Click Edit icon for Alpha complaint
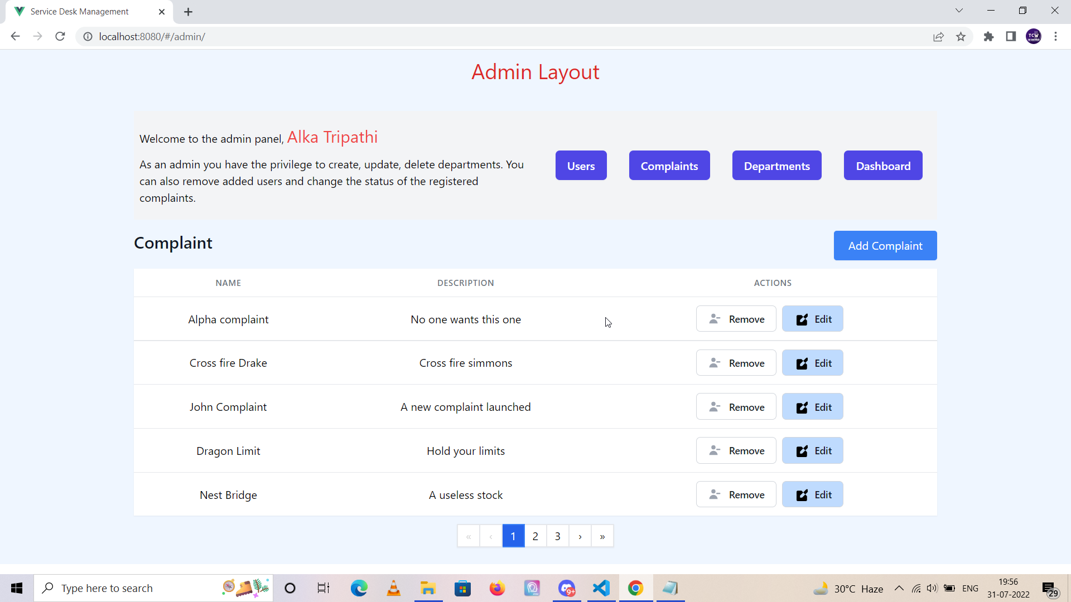This screenshot has height=602, width=1071. click(802, 319)
